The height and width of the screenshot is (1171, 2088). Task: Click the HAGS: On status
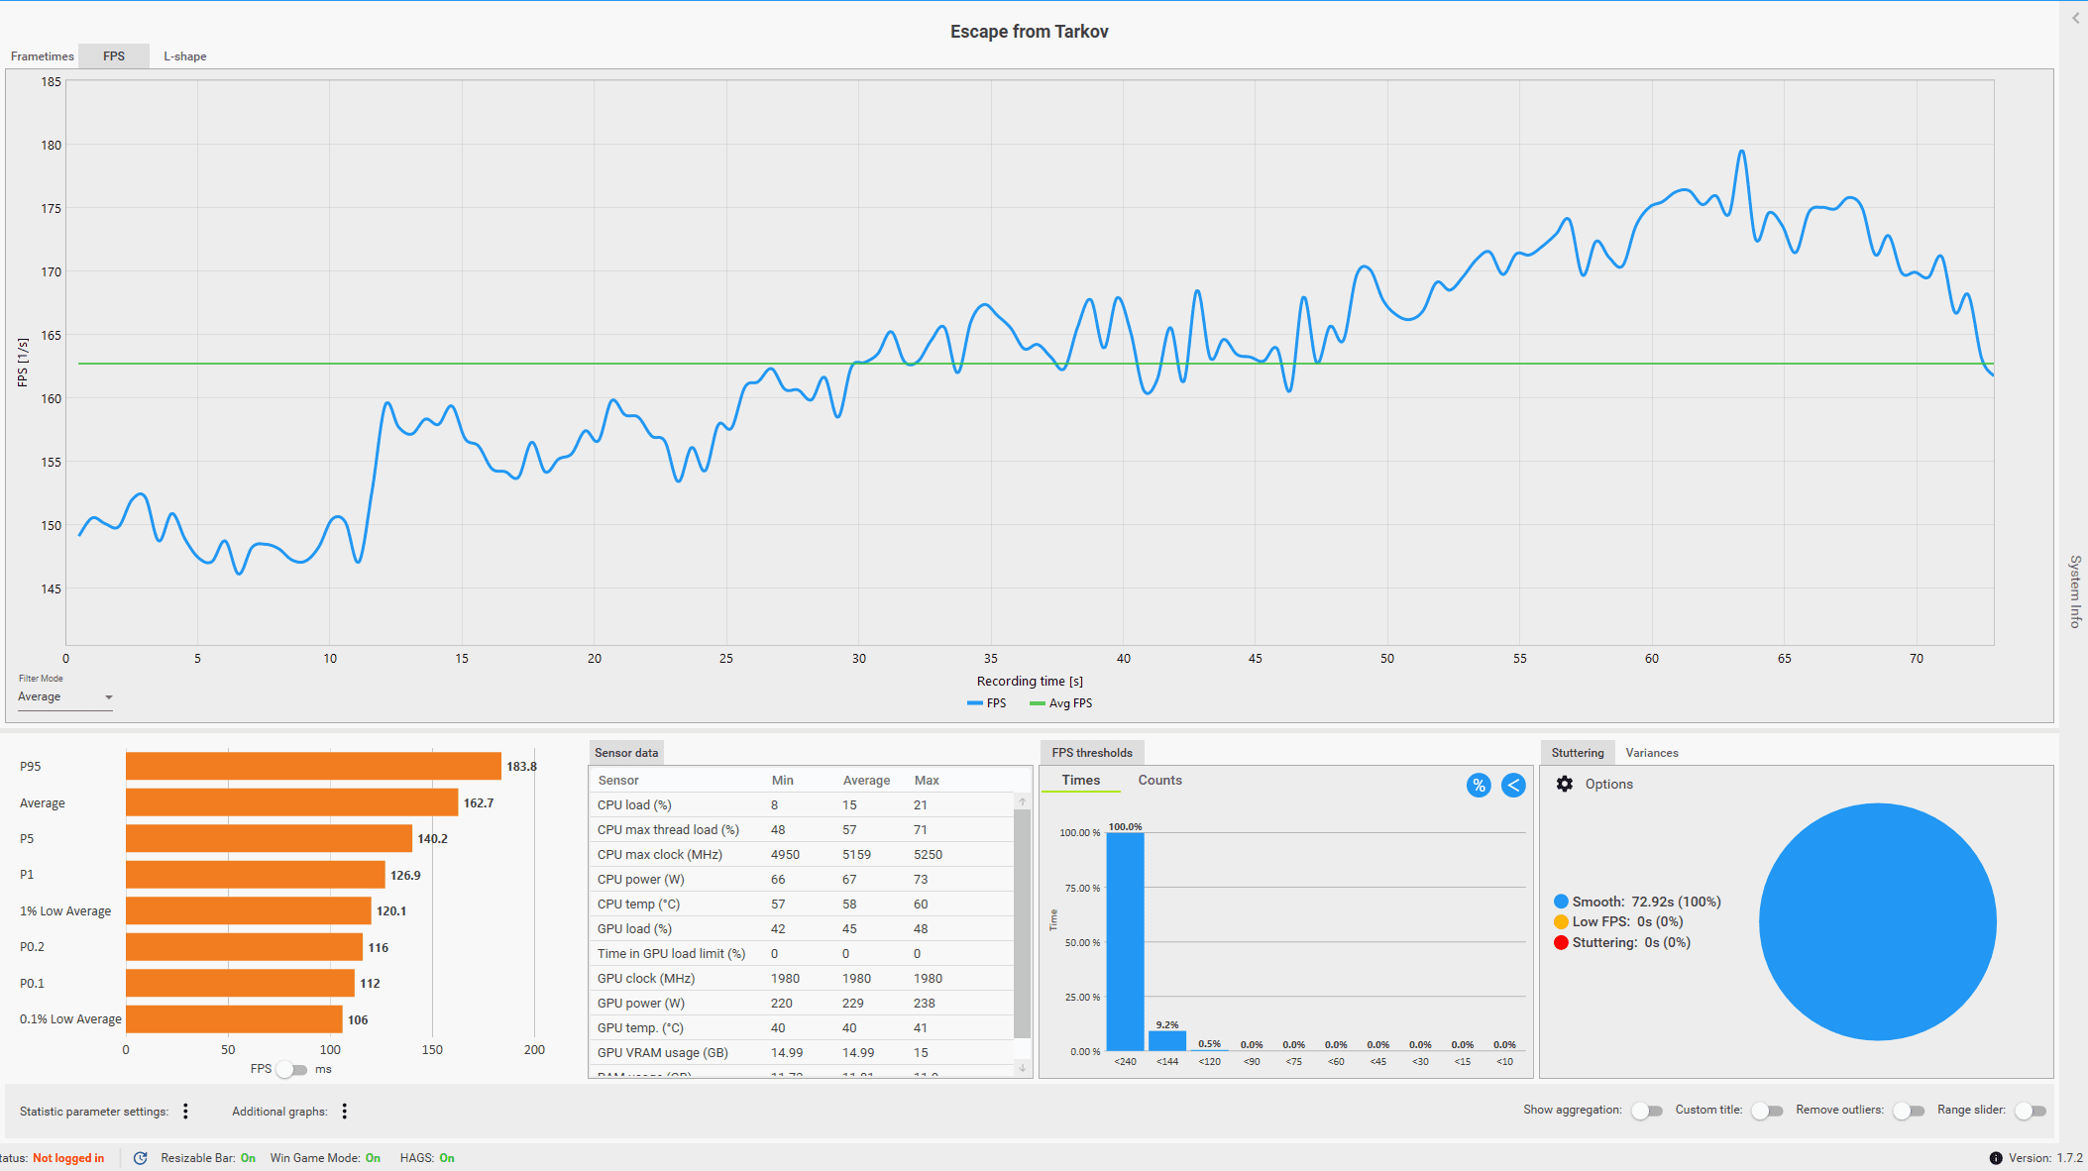point(427,1158)
